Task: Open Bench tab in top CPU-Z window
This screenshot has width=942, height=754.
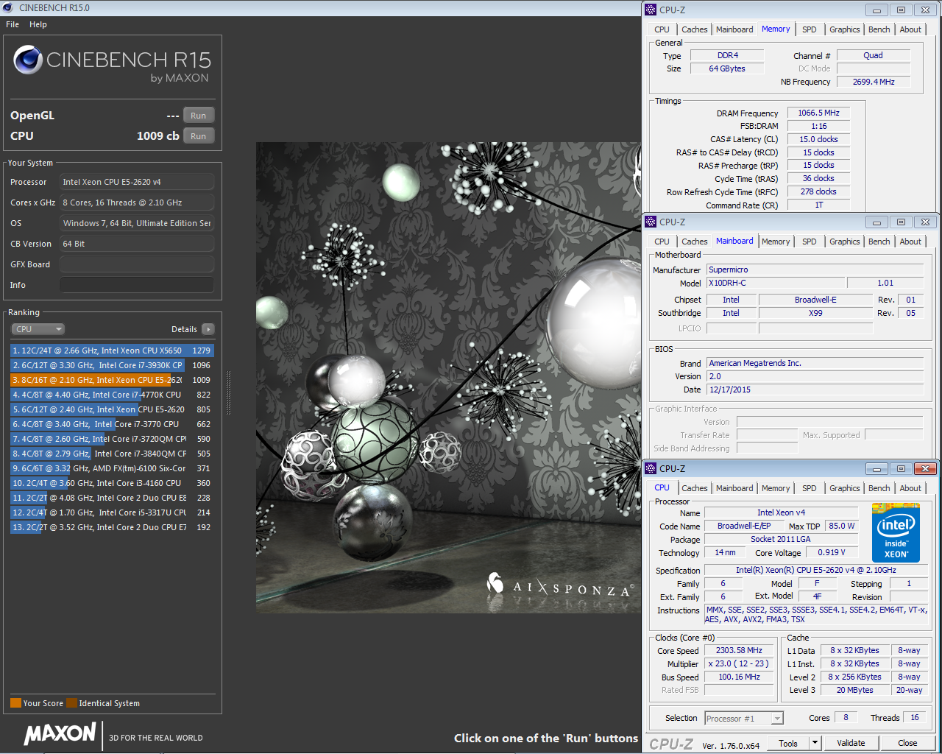Action: [x=879, y=29]
